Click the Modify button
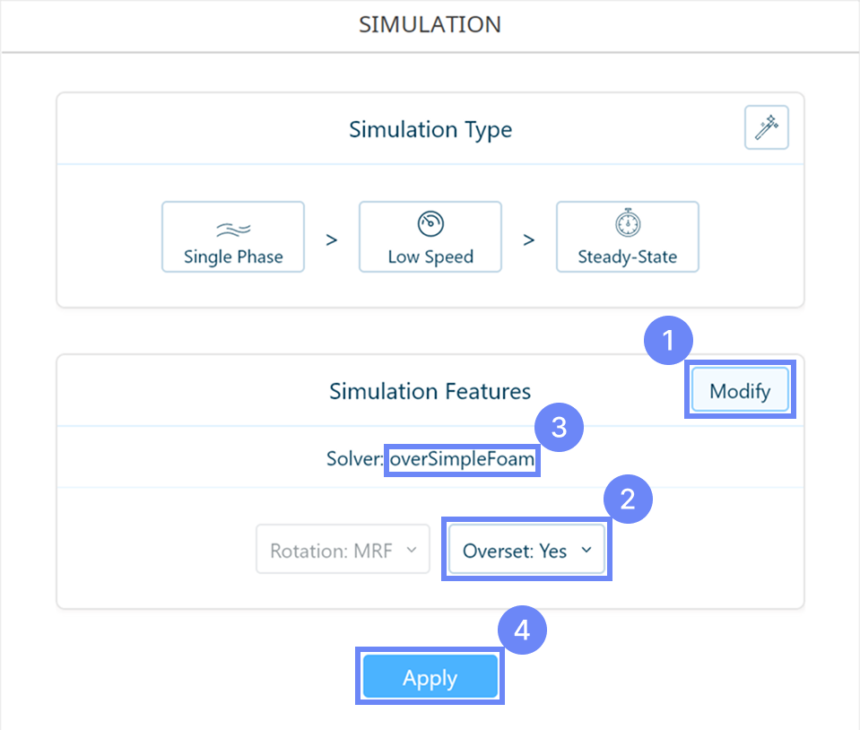860x730 pixels. tap(739, 391)
